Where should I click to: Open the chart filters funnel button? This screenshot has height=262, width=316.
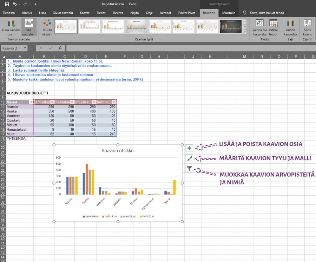(x=189, y=169)
